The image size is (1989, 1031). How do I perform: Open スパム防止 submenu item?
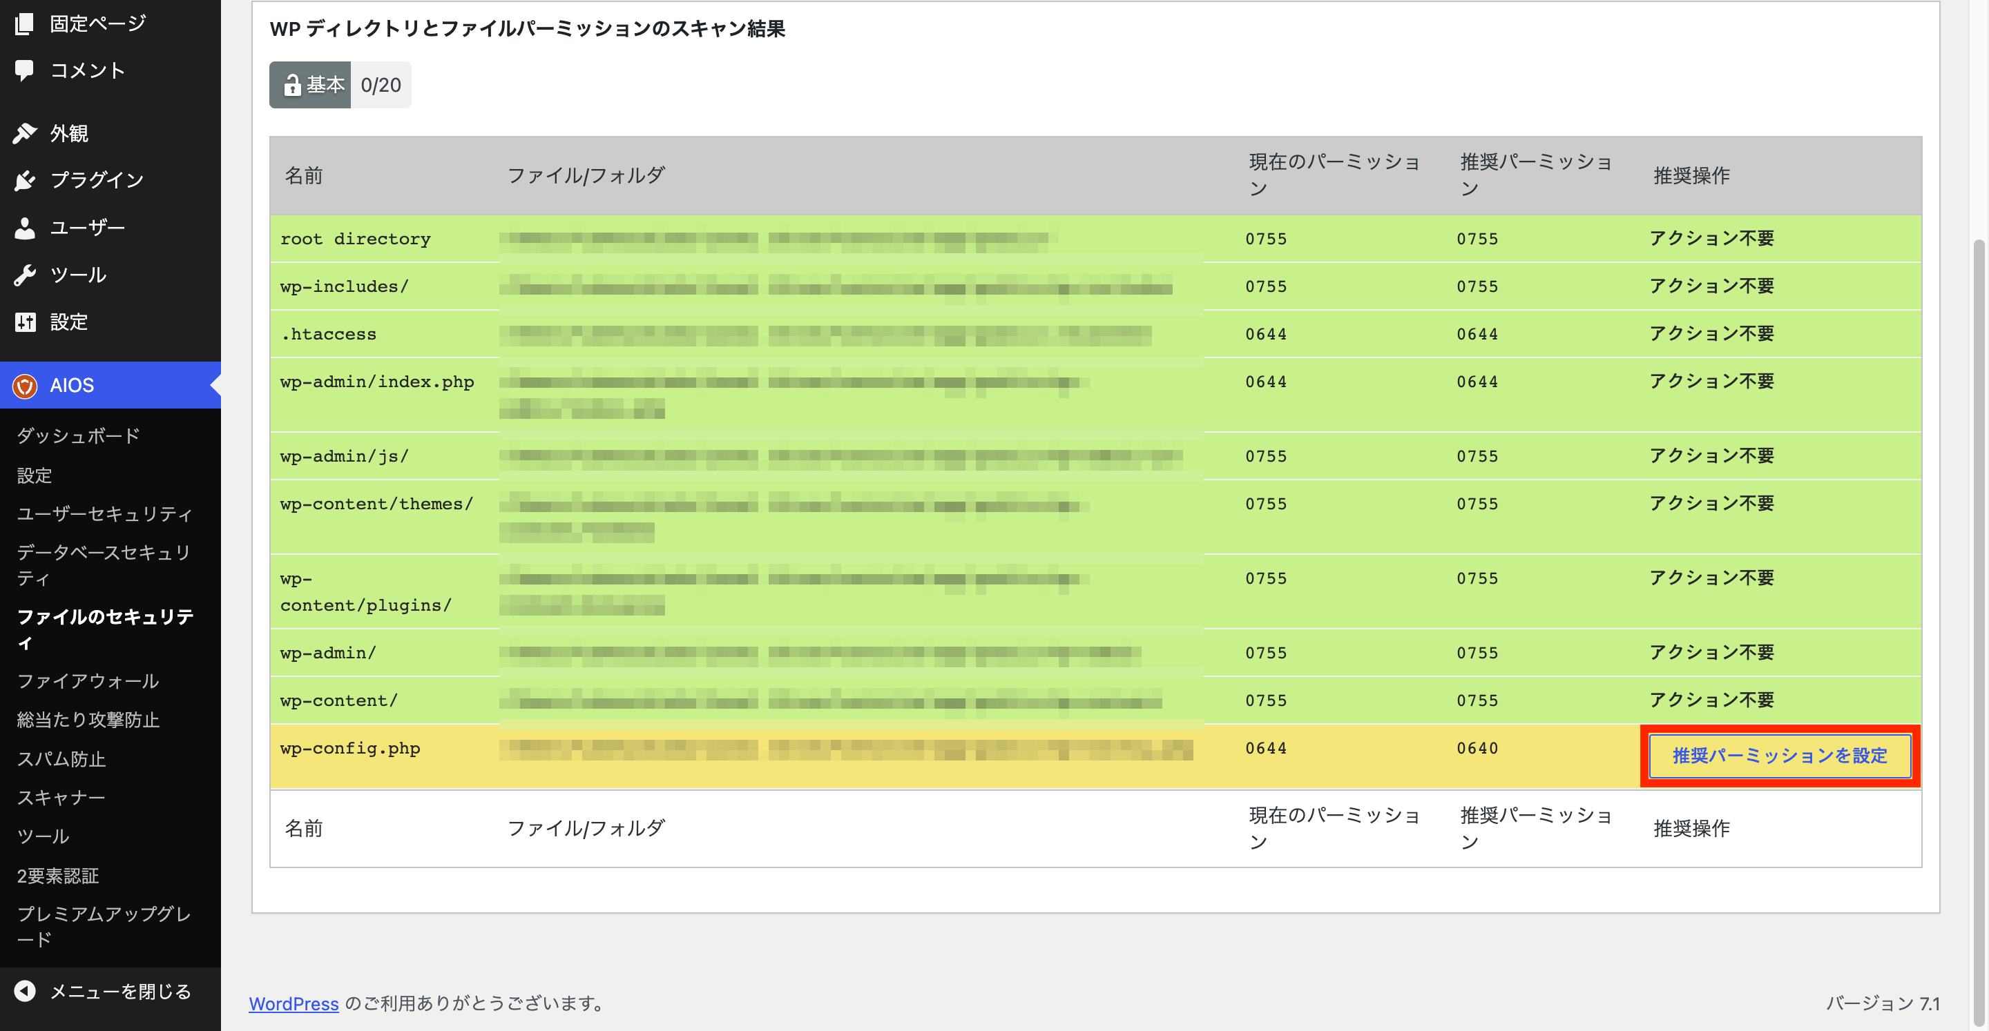[61, 759]
